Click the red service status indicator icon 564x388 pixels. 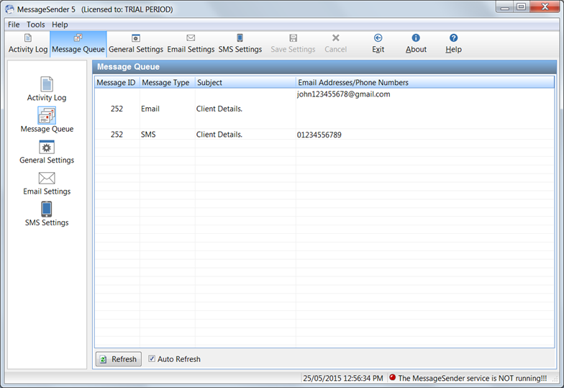pyautogui.click(x=393, y=377)
